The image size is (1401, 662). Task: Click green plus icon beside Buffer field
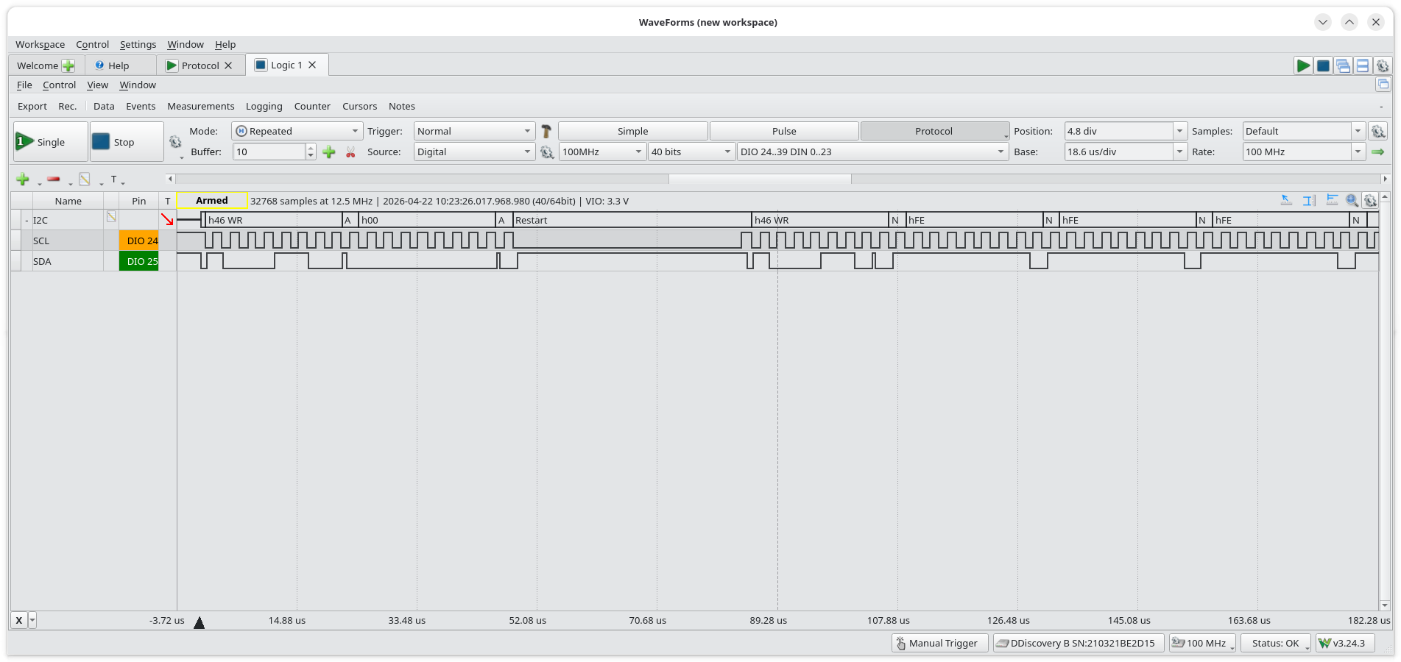tap(329, 152)
